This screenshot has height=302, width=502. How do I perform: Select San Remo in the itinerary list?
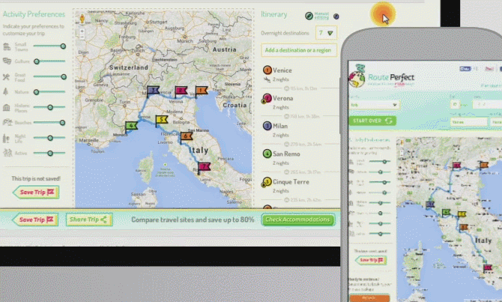point(286,154)
